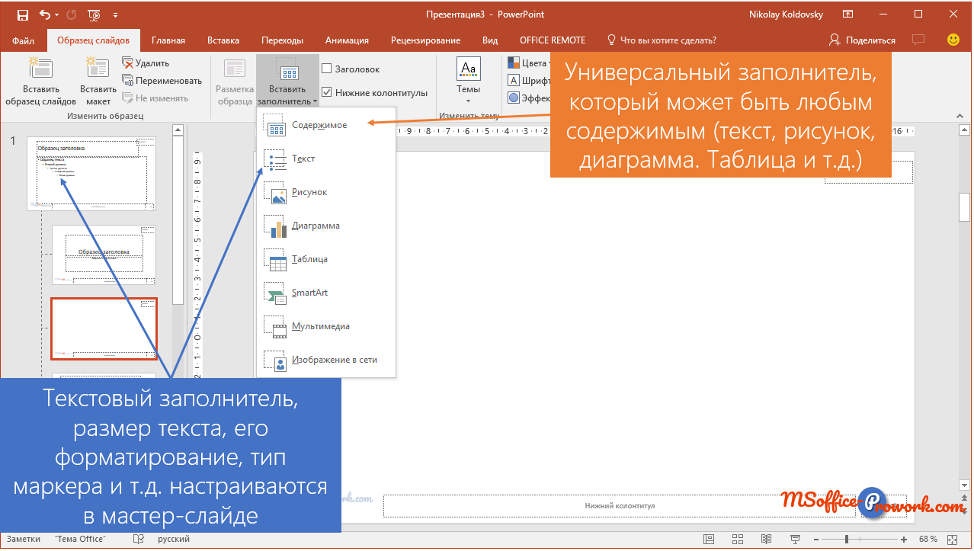Choose Текст placeholder from the menu
This screenshot has width=974, height=551.
click(326, 159)
